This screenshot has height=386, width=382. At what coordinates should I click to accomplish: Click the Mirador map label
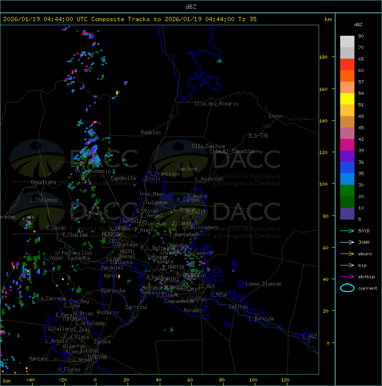193,310
